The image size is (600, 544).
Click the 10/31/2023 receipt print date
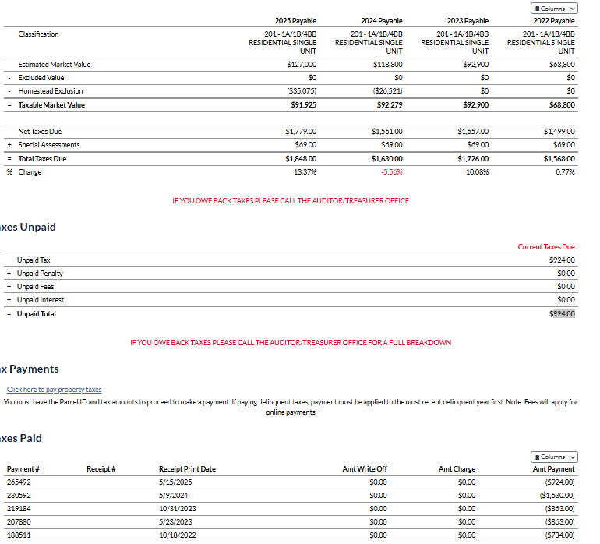(177, 509)
